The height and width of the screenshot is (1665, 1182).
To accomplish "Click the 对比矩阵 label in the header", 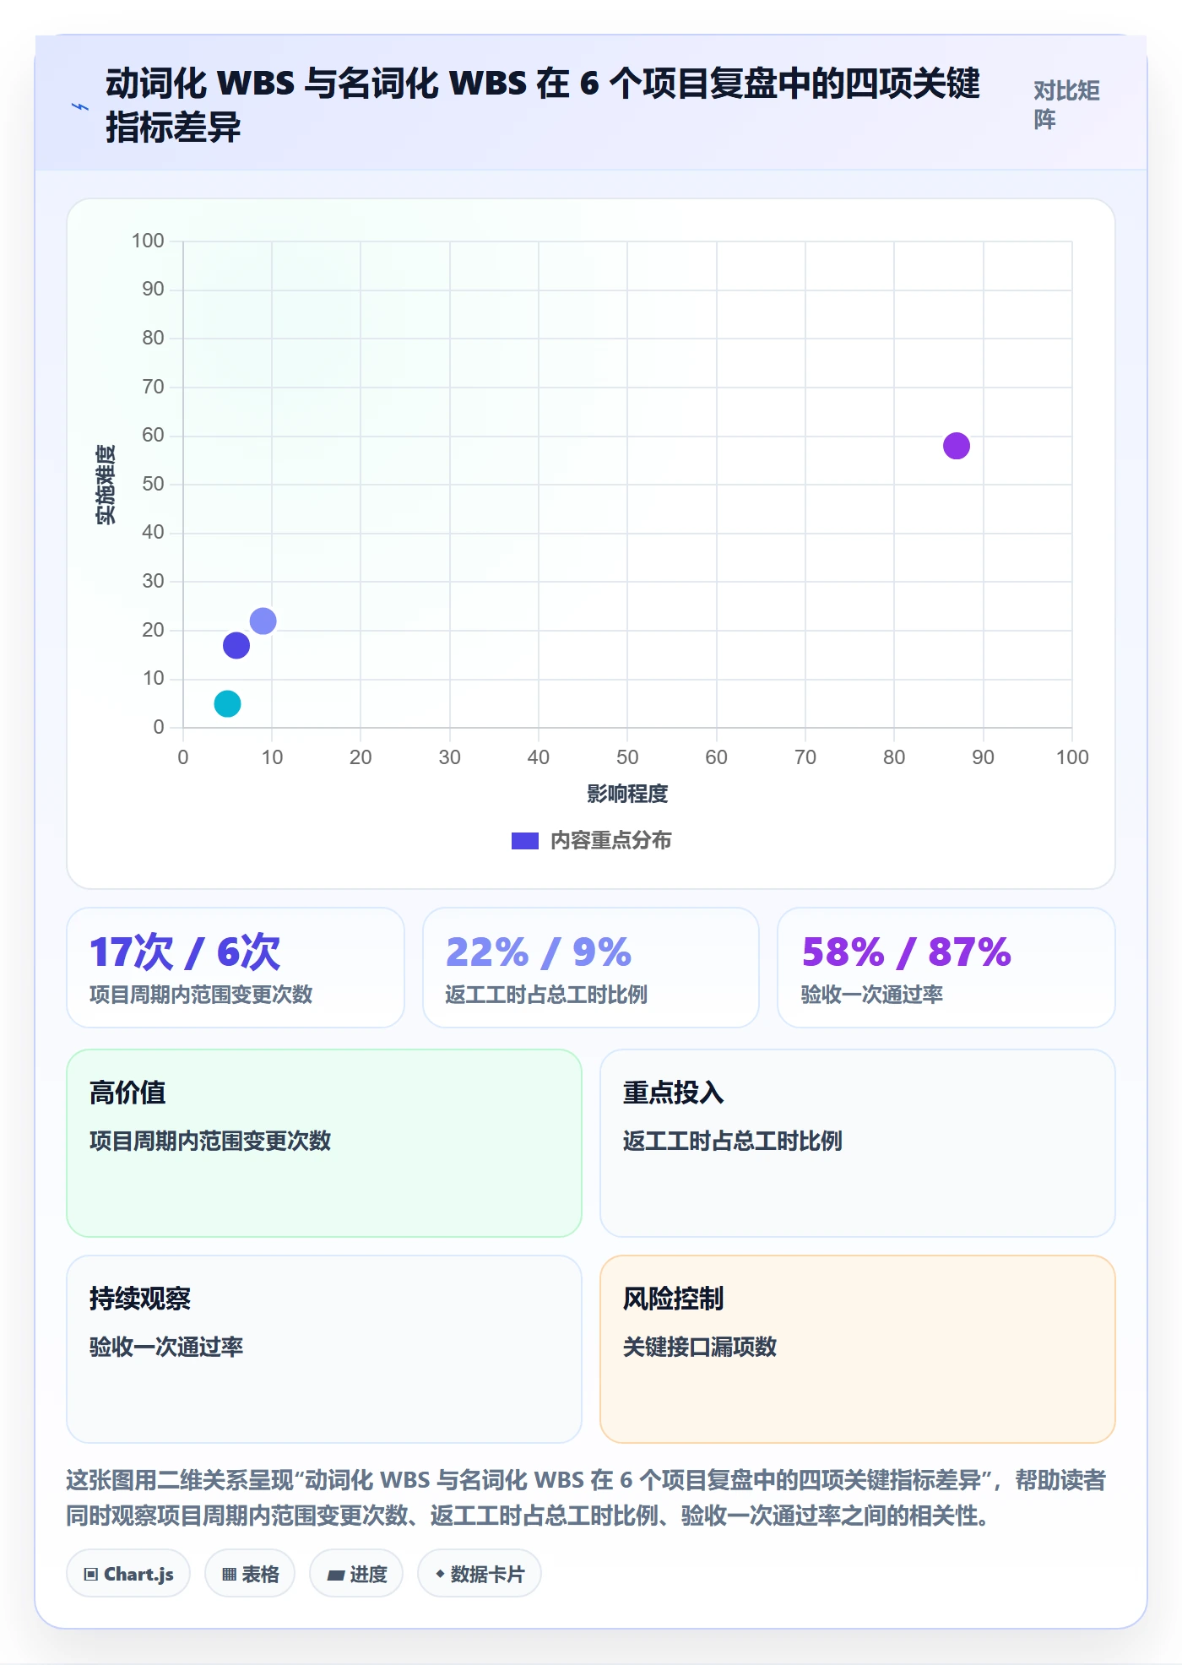I will coord(1066,105).
